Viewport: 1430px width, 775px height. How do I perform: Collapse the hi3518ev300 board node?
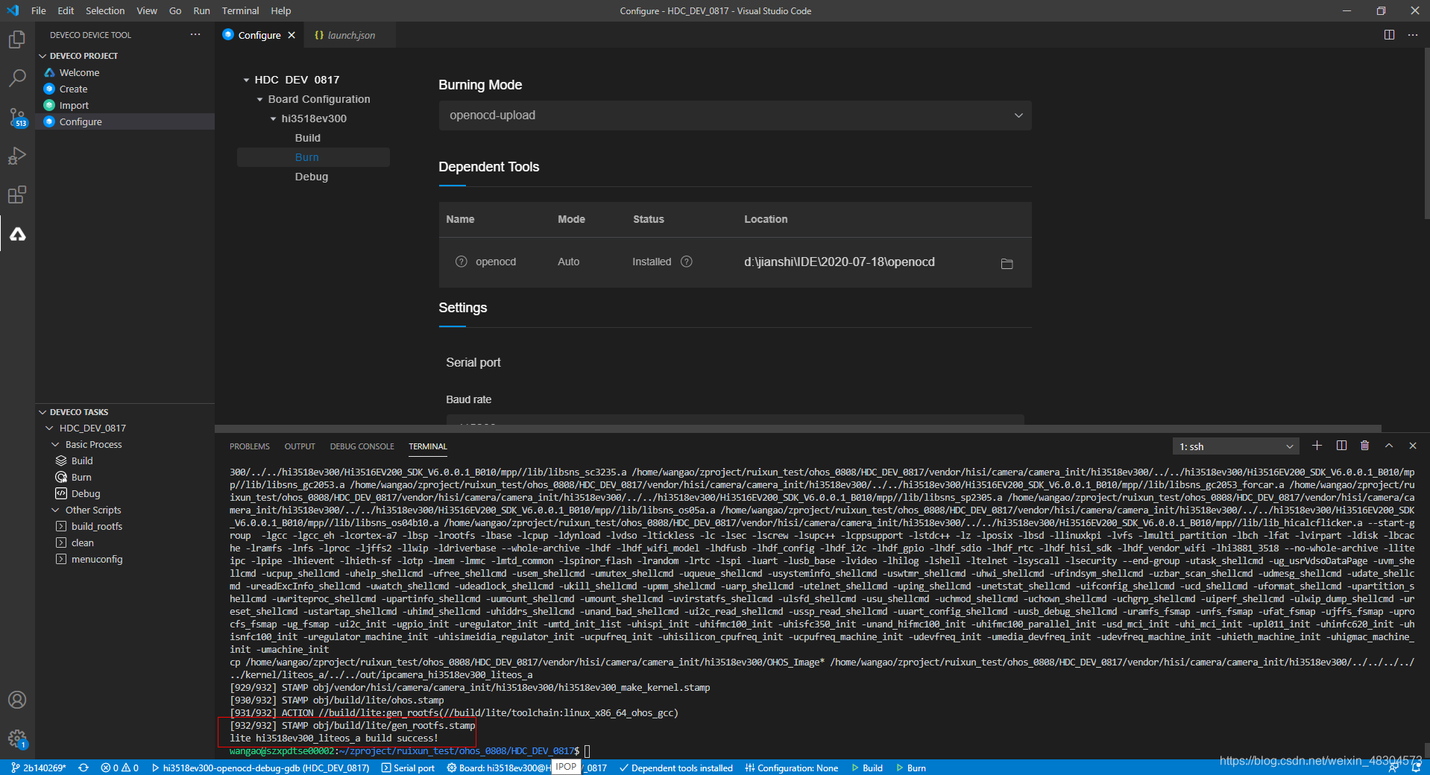(273, 118)
